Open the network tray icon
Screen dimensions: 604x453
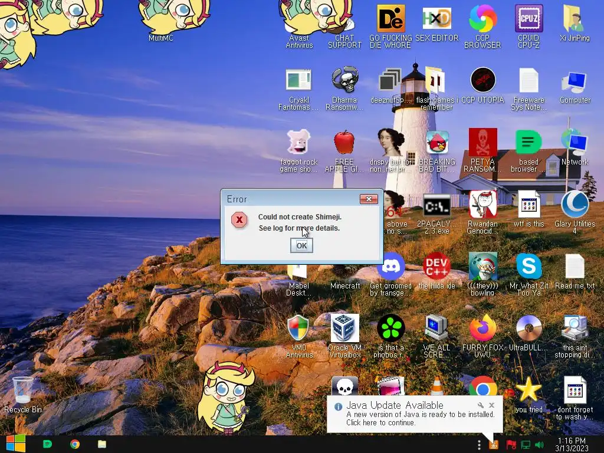[x=526, y=445]
